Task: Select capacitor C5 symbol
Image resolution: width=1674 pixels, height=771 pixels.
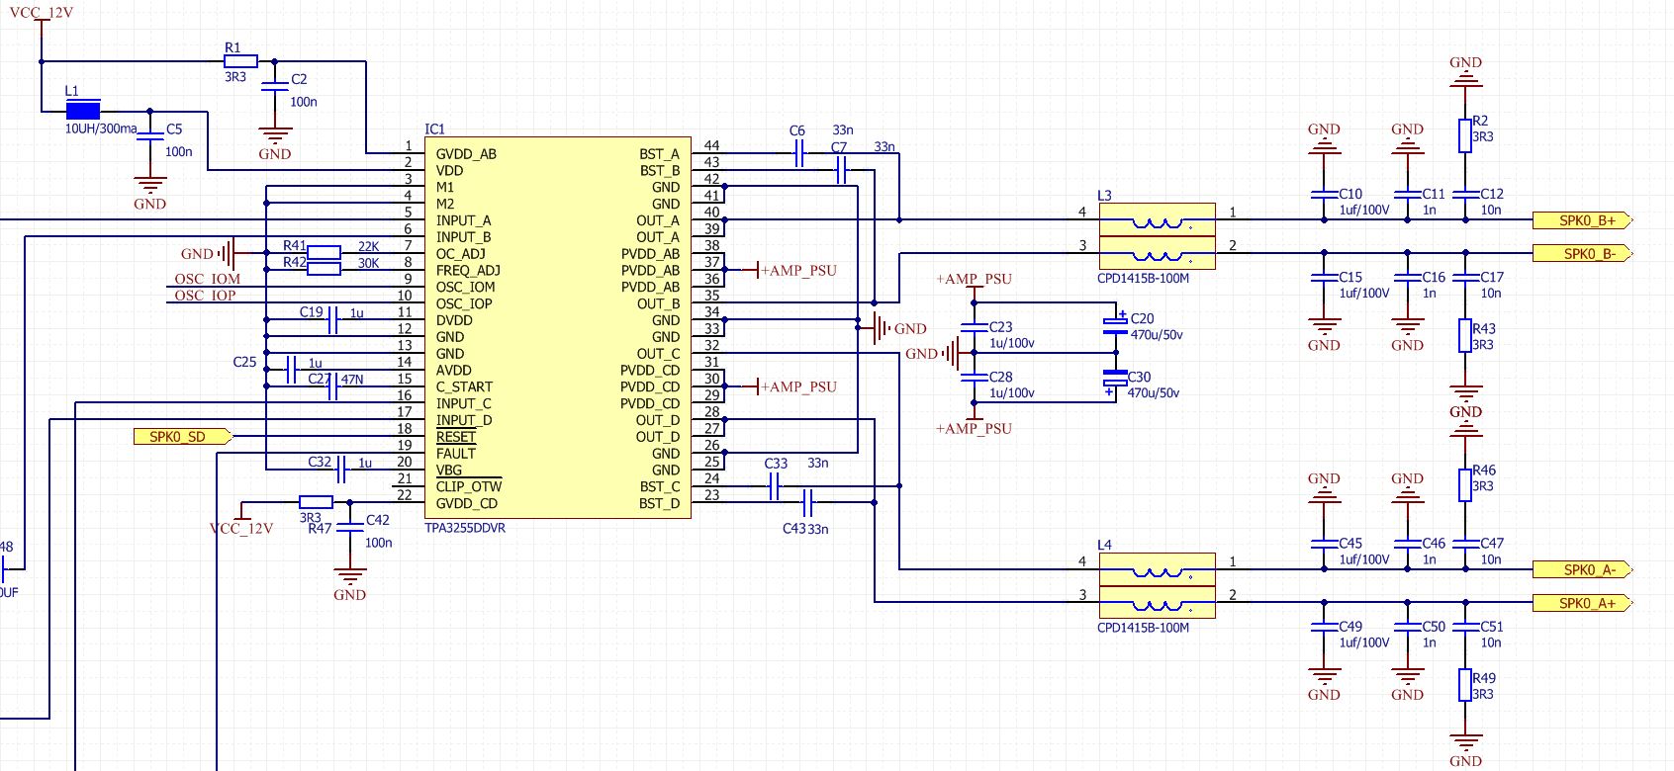Action: [x=149, y=137]
